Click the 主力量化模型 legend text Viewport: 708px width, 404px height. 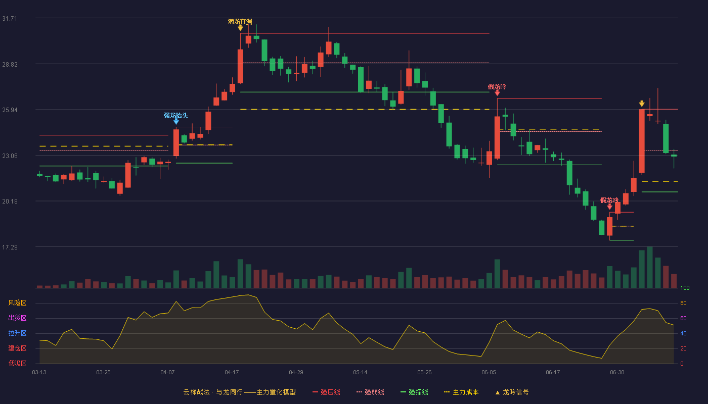pyautogui.click(x=276, y=392)
